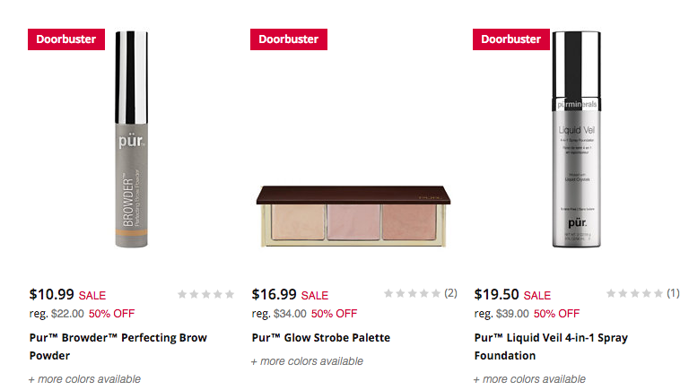The image size is (689, 390).
Task: Click the Doorbuster badge on Glow Strobe Palette
Action: 289,39
